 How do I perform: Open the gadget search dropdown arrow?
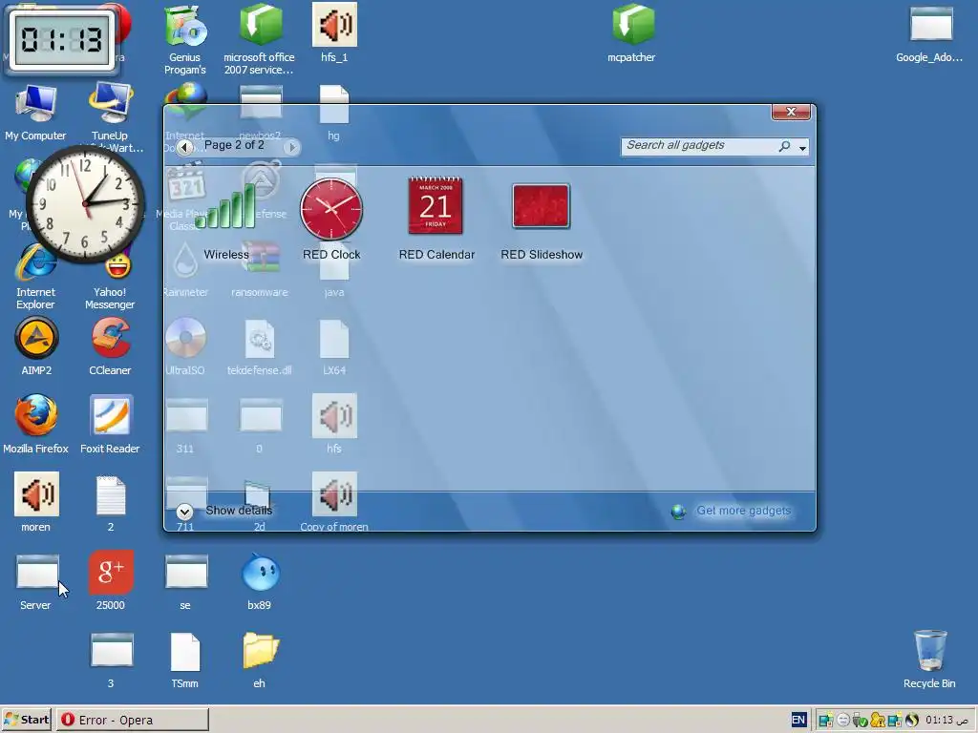(x=802, y=148)
